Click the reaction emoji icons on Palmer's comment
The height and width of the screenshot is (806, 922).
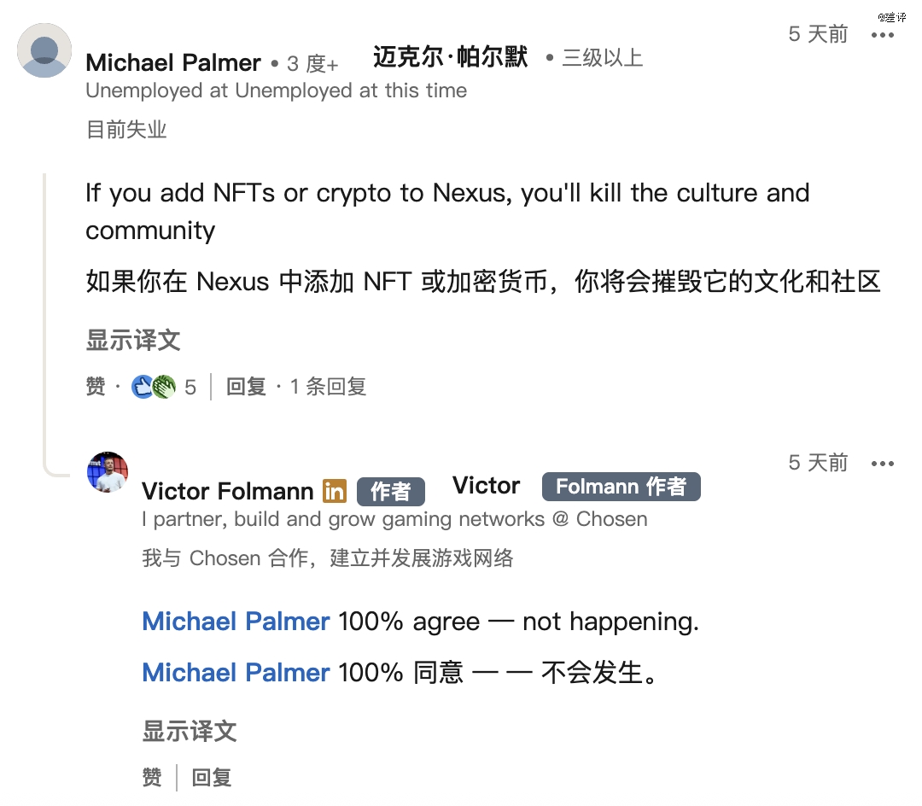154,387
